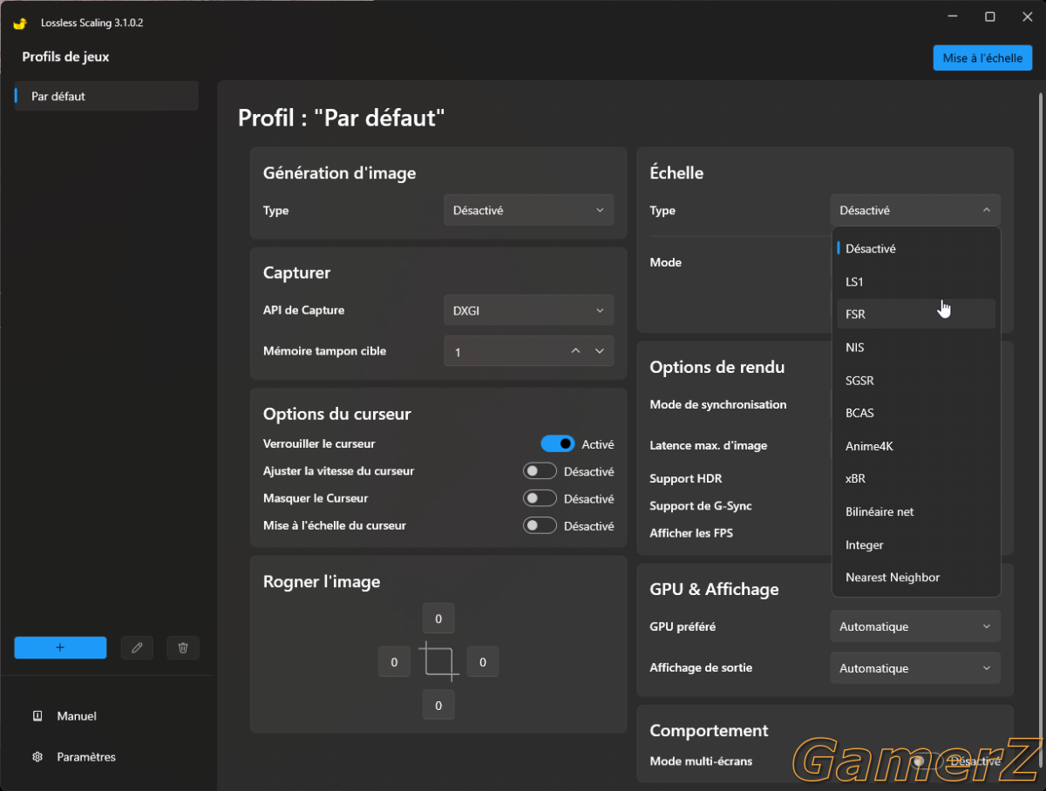Pick Bilinéaire net option

coord(916,511)
